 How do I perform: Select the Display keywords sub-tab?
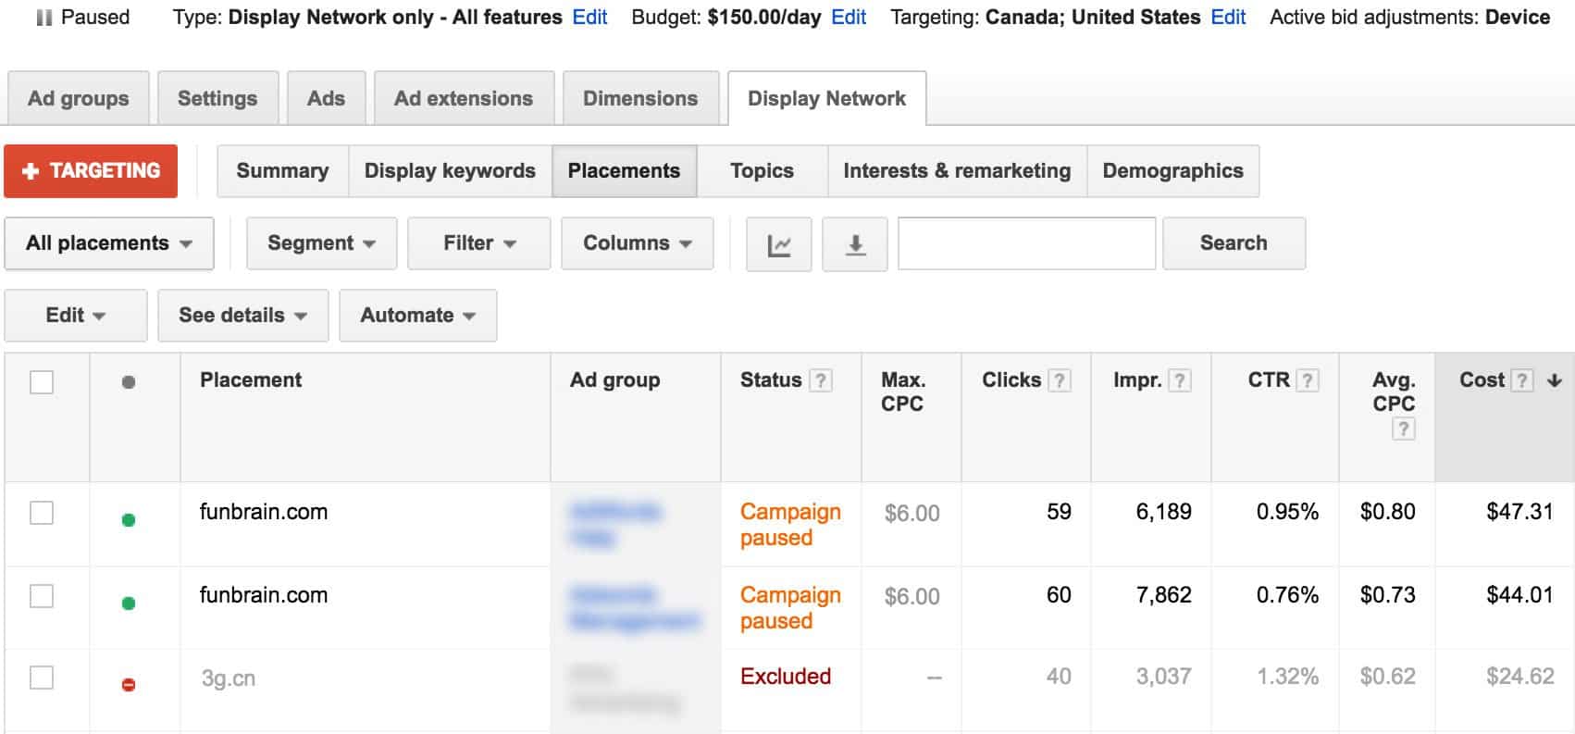point(450,171)
